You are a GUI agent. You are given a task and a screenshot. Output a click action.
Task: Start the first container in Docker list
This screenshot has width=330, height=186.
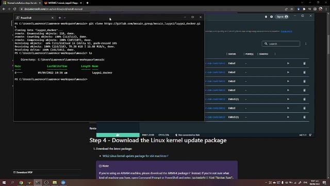[x=288, y=63]
